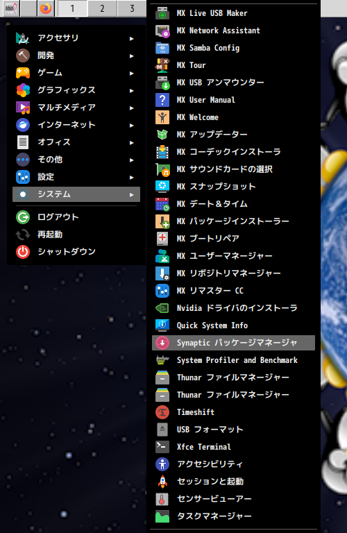Click the 'Xfce Terminal' label
The image size is (347, 533).
pyautogui.click(x=203, y=447)
